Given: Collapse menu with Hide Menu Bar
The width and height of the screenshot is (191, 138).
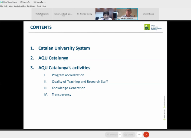Looking at the screenshot, I should (x=39, y=2).
